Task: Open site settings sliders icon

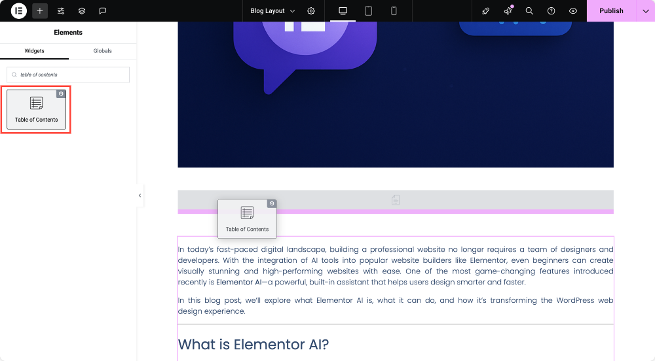Action: [x=61, y=11]
